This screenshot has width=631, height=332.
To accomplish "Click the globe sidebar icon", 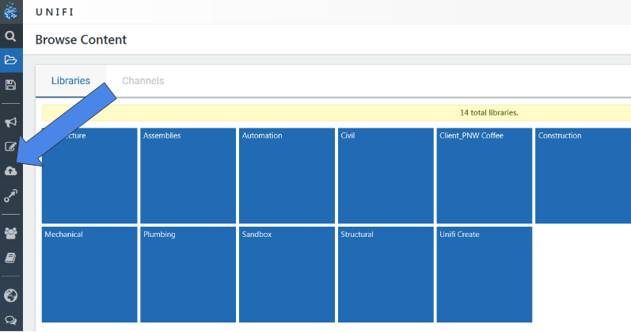I will (x=11, y=296).
